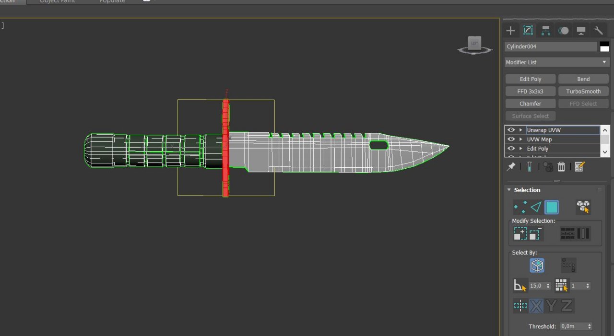
Task: Click the mirror selection icon
Action: tap(520, 305)
